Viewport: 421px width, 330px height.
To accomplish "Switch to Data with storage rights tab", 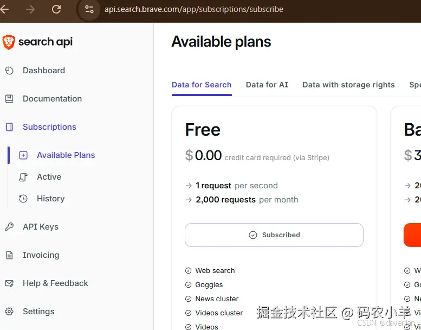I will 348,85.
